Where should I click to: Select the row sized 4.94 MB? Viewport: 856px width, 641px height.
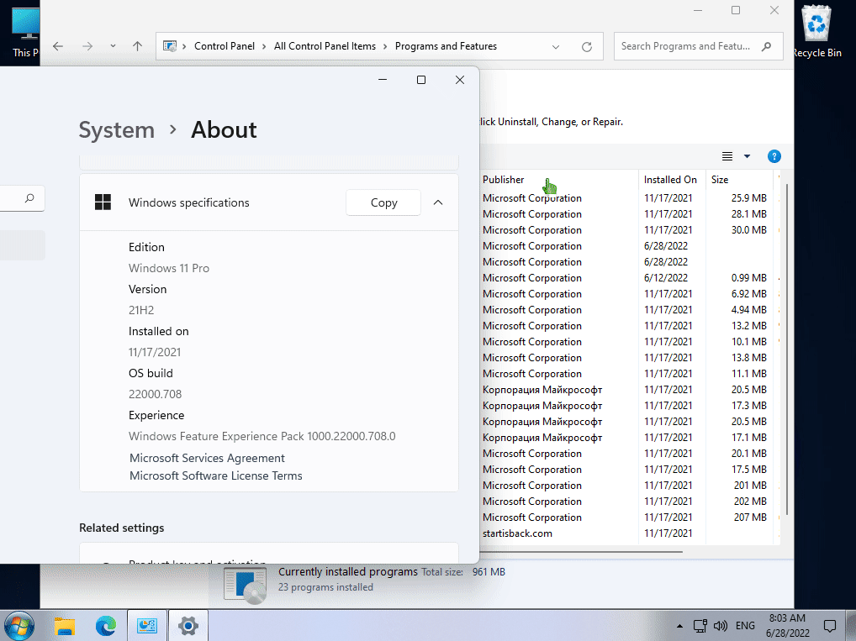coord(628,310)
